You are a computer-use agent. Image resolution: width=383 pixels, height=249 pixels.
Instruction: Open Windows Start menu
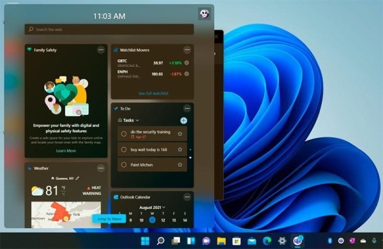point(146,241)
